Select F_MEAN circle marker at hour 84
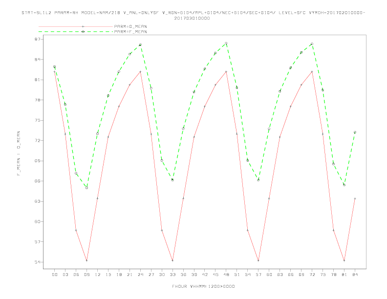387x299 pixels. tap(355, 132)
